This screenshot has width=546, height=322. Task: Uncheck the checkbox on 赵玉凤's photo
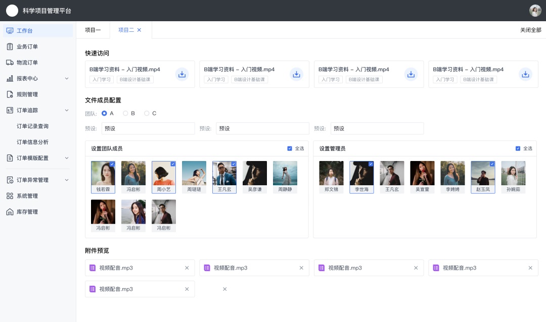click(x=492, y=164)
